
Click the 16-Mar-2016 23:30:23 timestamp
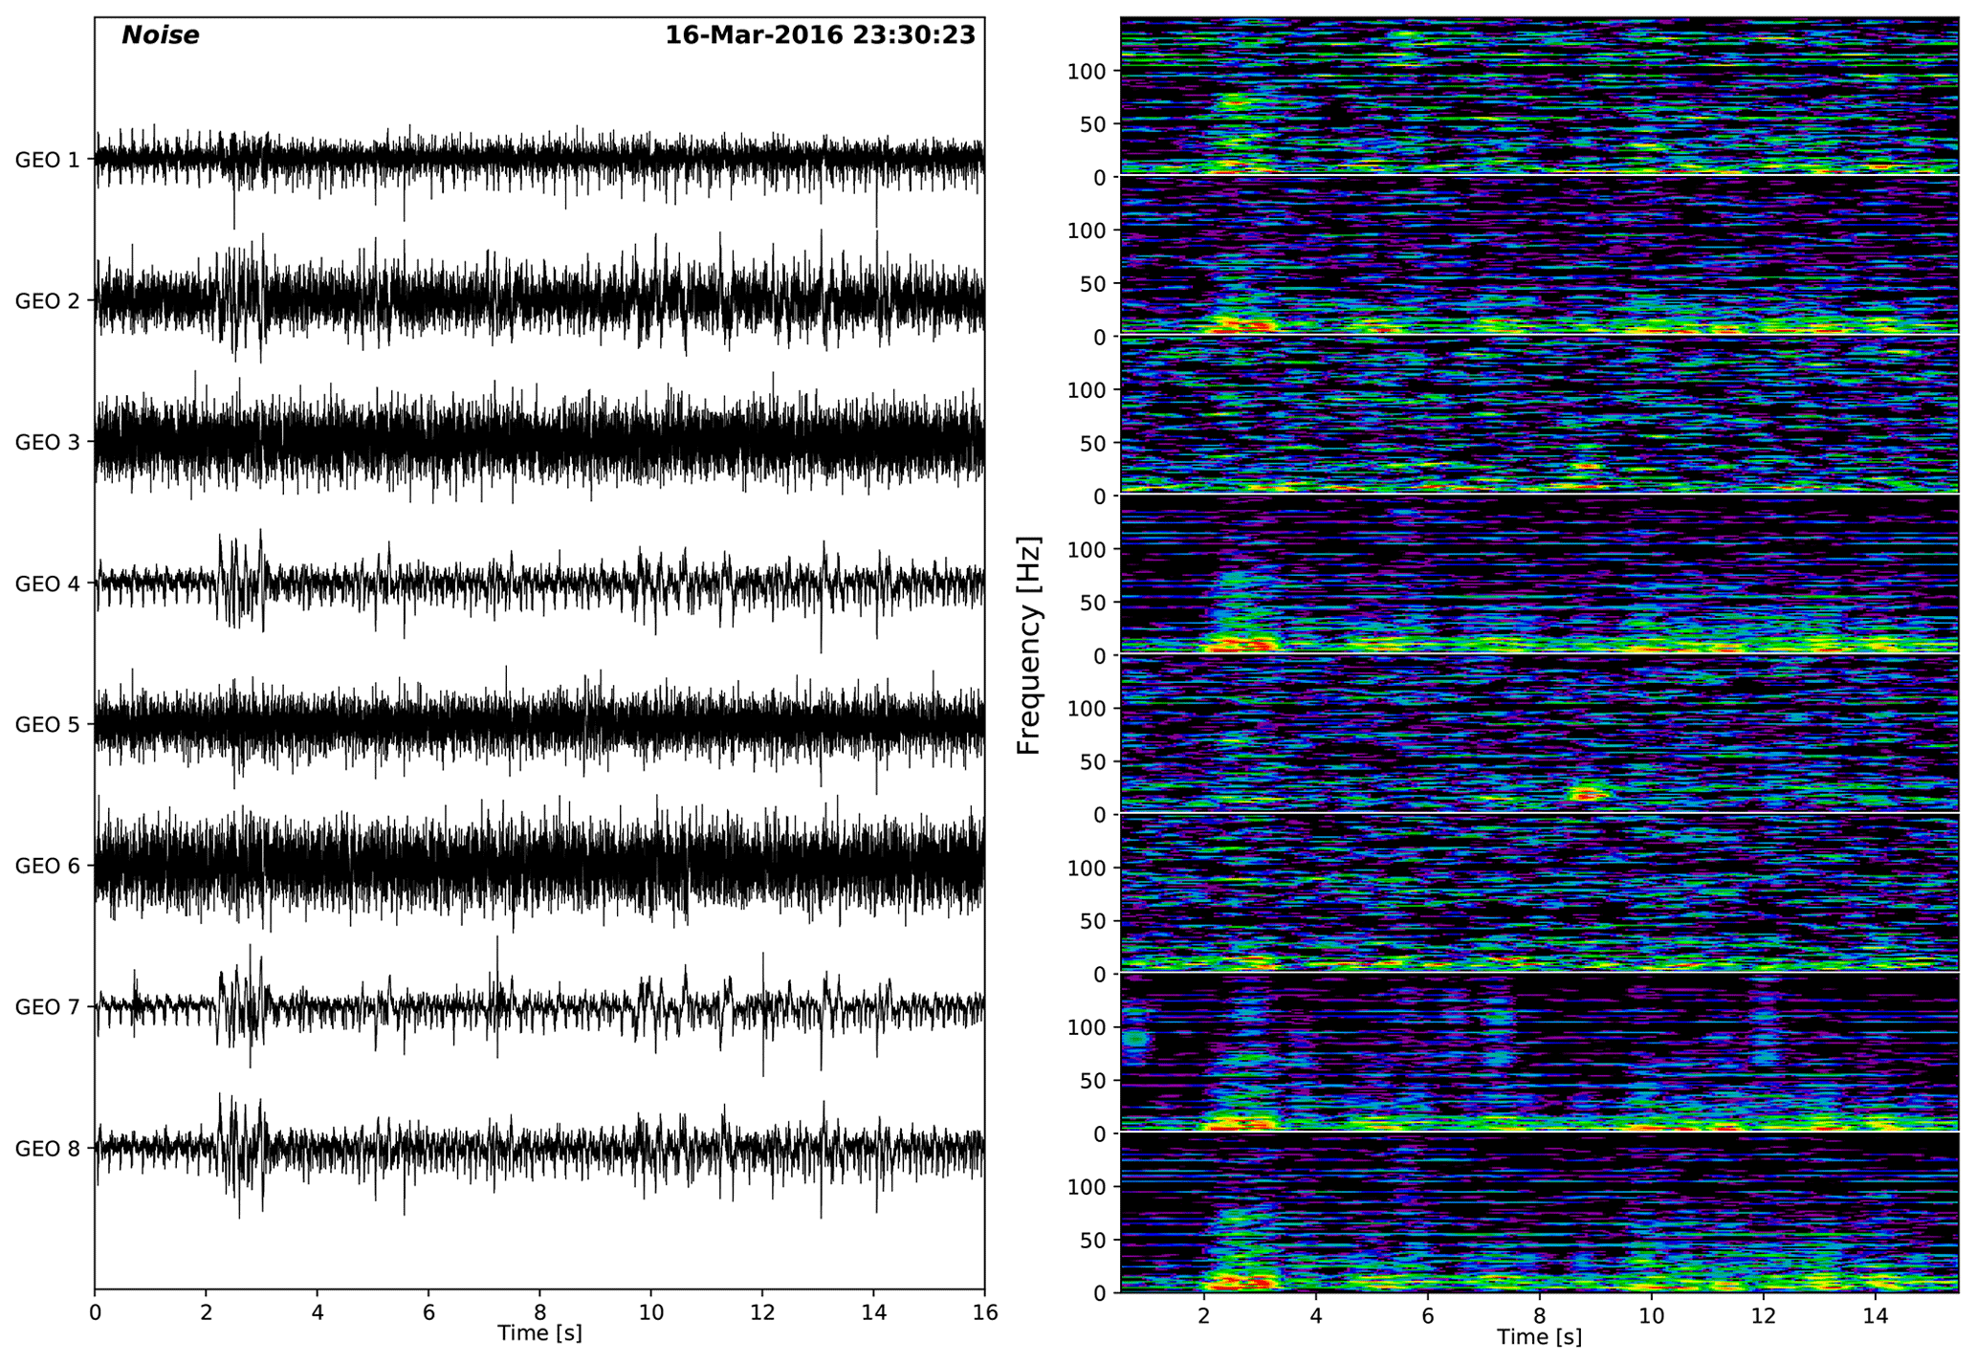(x=820, y=35)
